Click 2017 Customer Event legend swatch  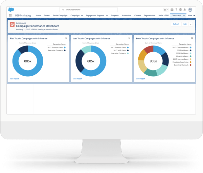(190, 47)
